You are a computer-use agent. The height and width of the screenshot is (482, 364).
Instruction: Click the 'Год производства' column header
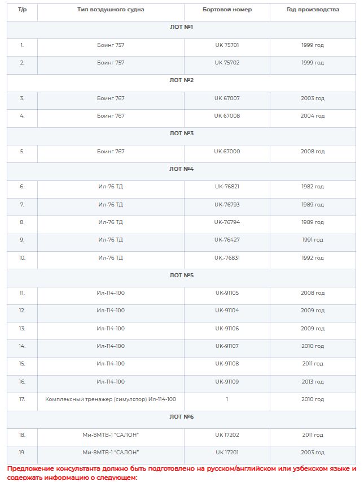tap(313, 10)
